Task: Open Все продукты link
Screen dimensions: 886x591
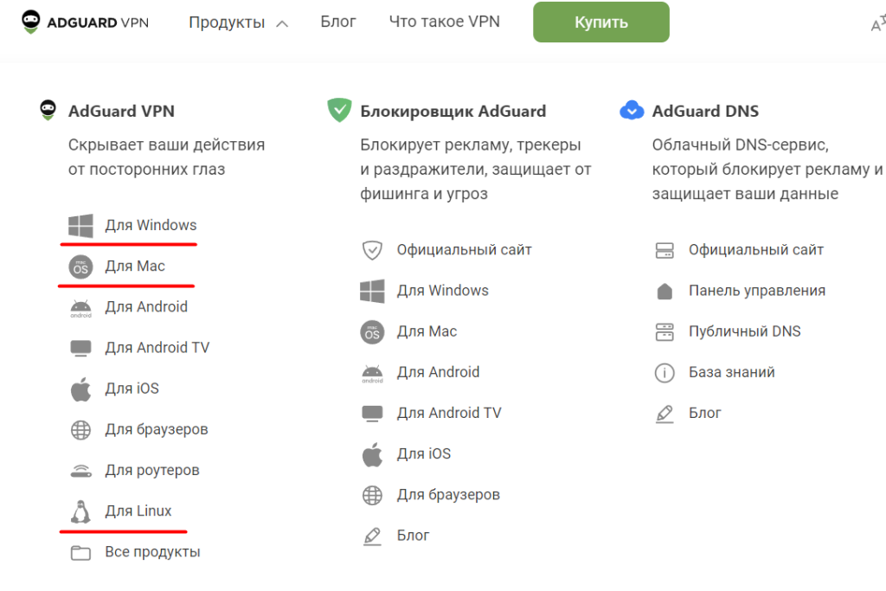Action: pyautogui.click(x=152, y=552)
